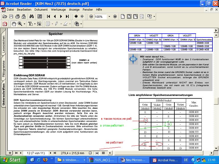Expand the Highlight tool dropdown arrow
The width and height of the screenshot is (219, 164).
coord(70,24)
